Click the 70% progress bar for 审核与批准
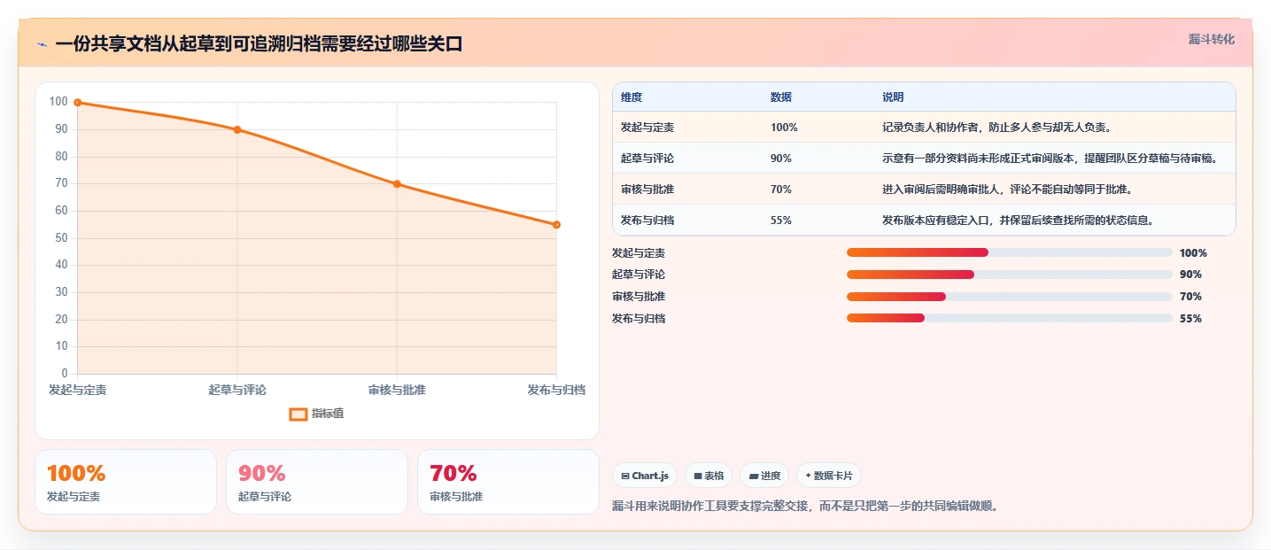 click(1010, 297)
